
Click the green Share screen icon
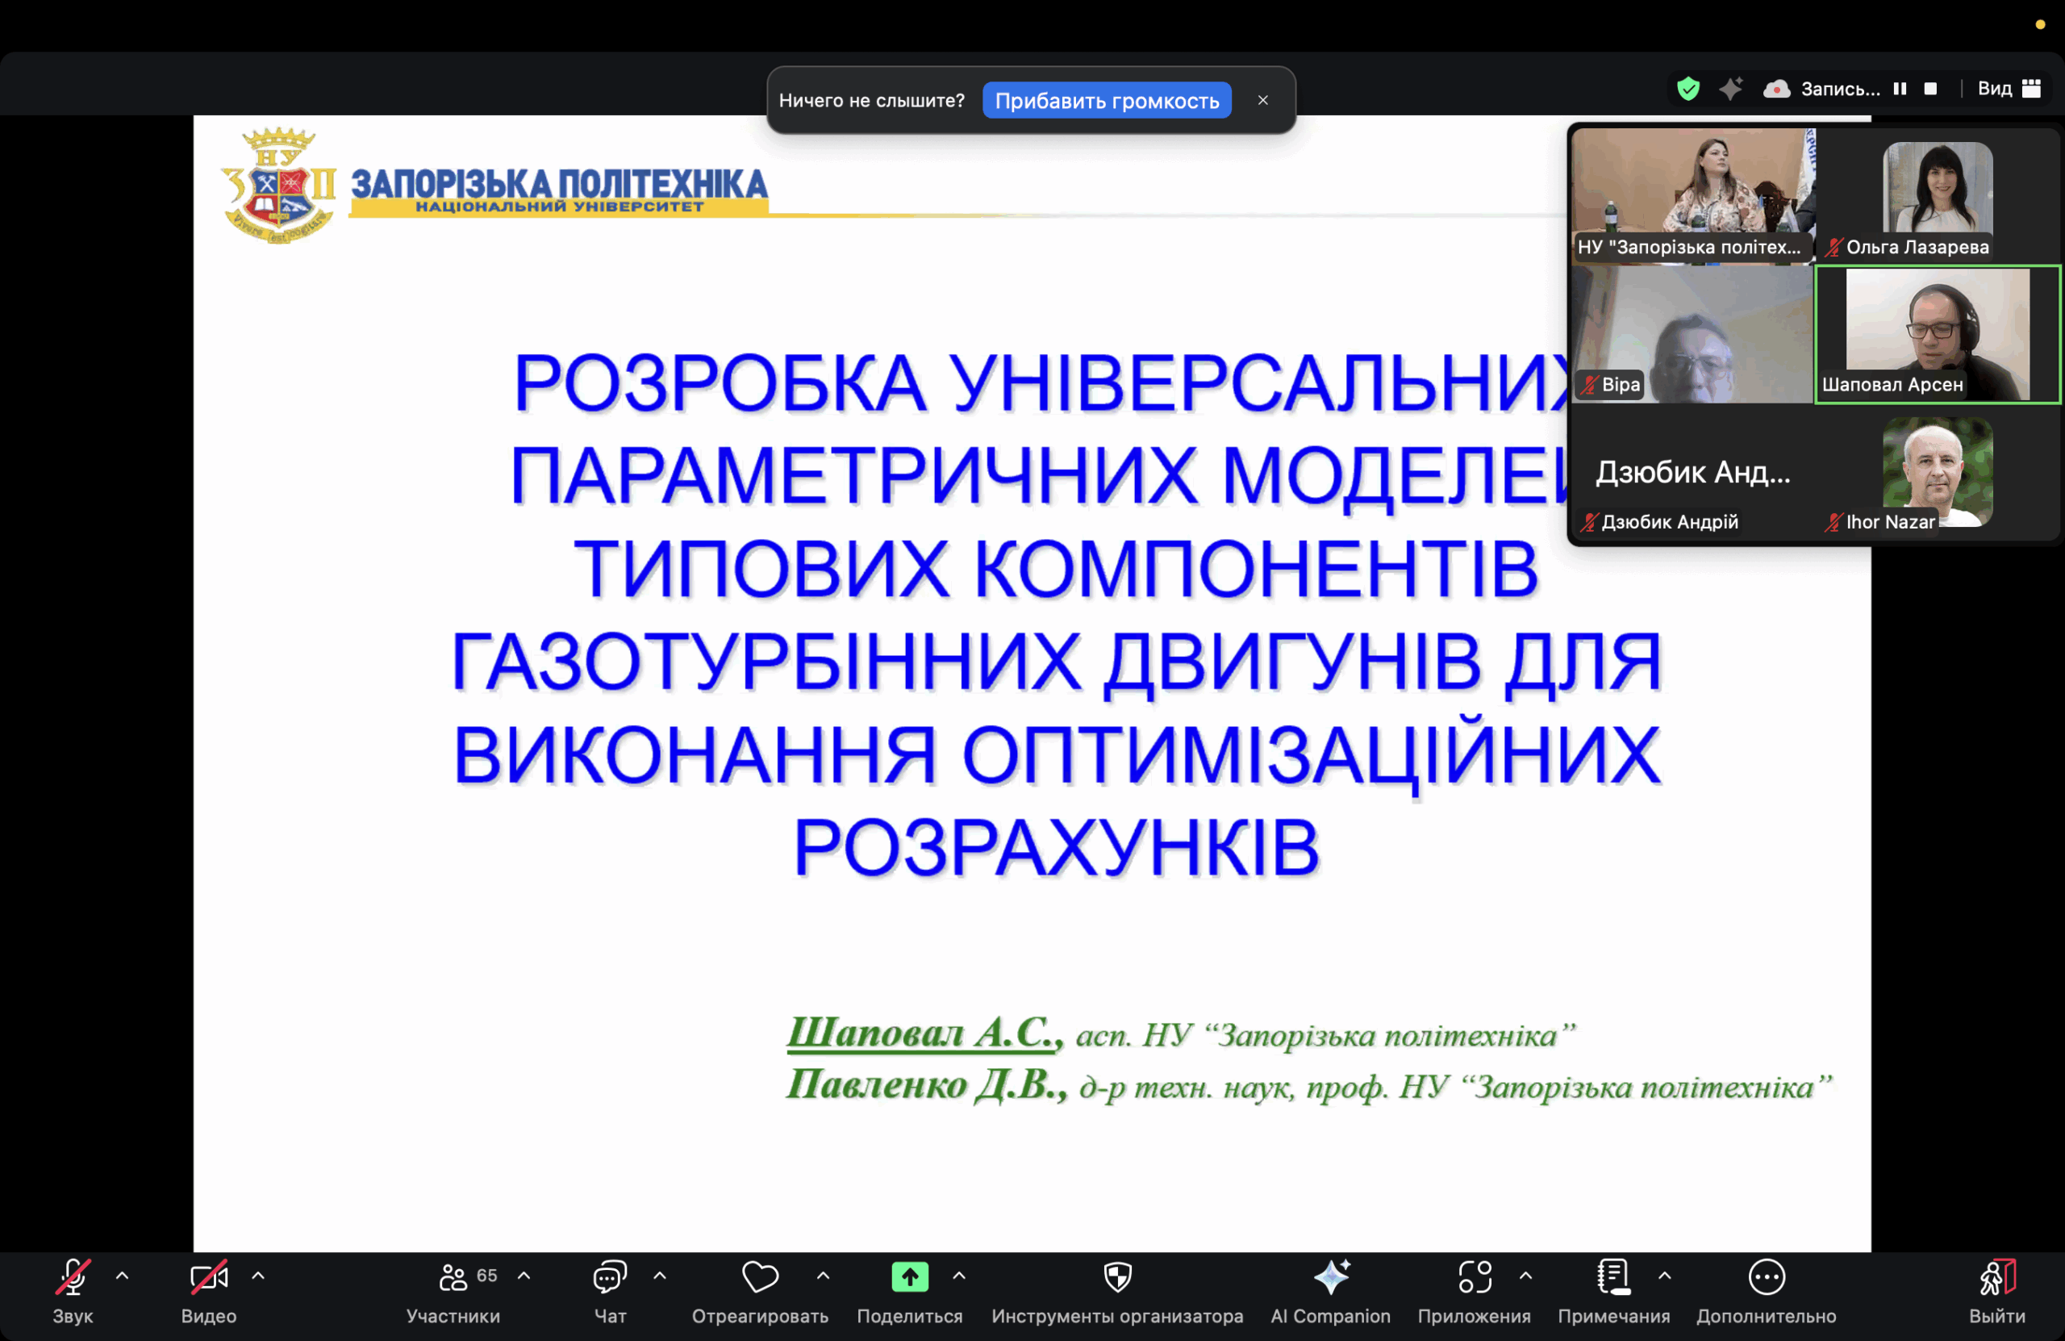pyautogui.click(x=909, y=1276)
